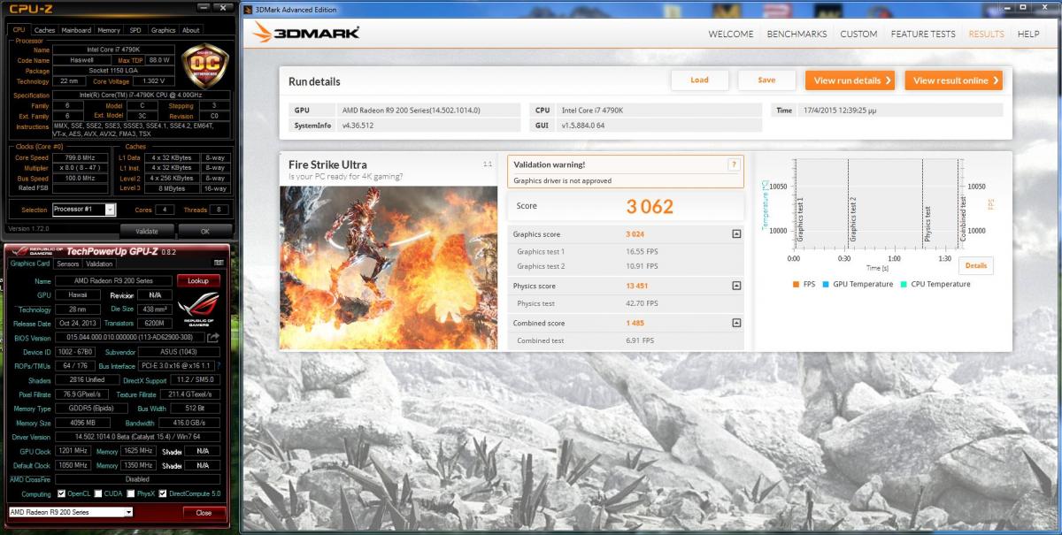Click View run details button
This screenshot has width=1062, height=535.
tap(850, 80)
